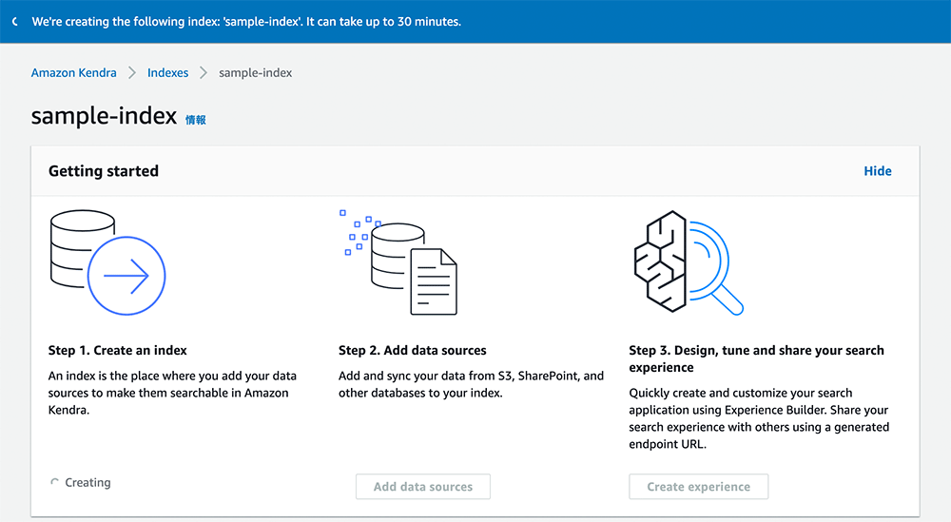Click the index creation notification message

(246, 22)
